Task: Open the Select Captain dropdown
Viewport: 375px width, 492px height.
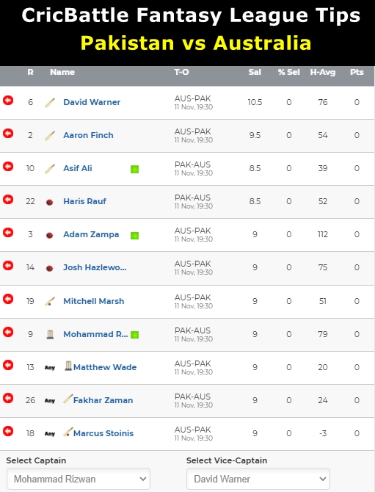Action: [79, 479]
